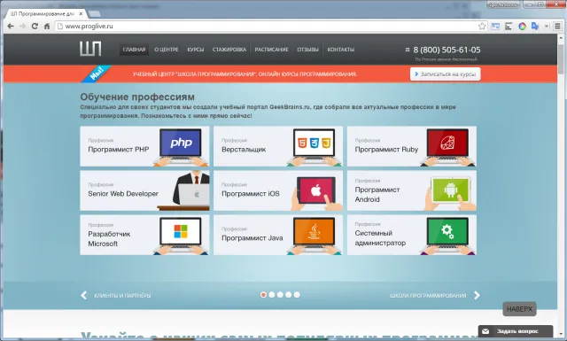Open the Senior Web Developer card
The image size is (567, 341).
144,190
